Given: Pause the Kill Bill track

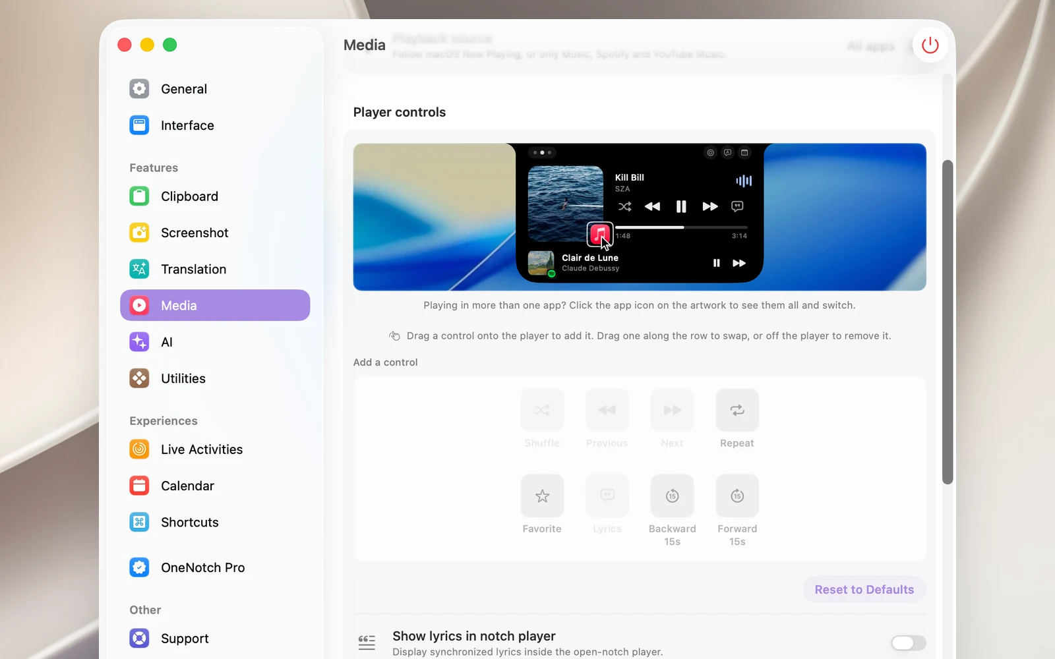Looking at the screenshot, I should [x=681, y=206].
